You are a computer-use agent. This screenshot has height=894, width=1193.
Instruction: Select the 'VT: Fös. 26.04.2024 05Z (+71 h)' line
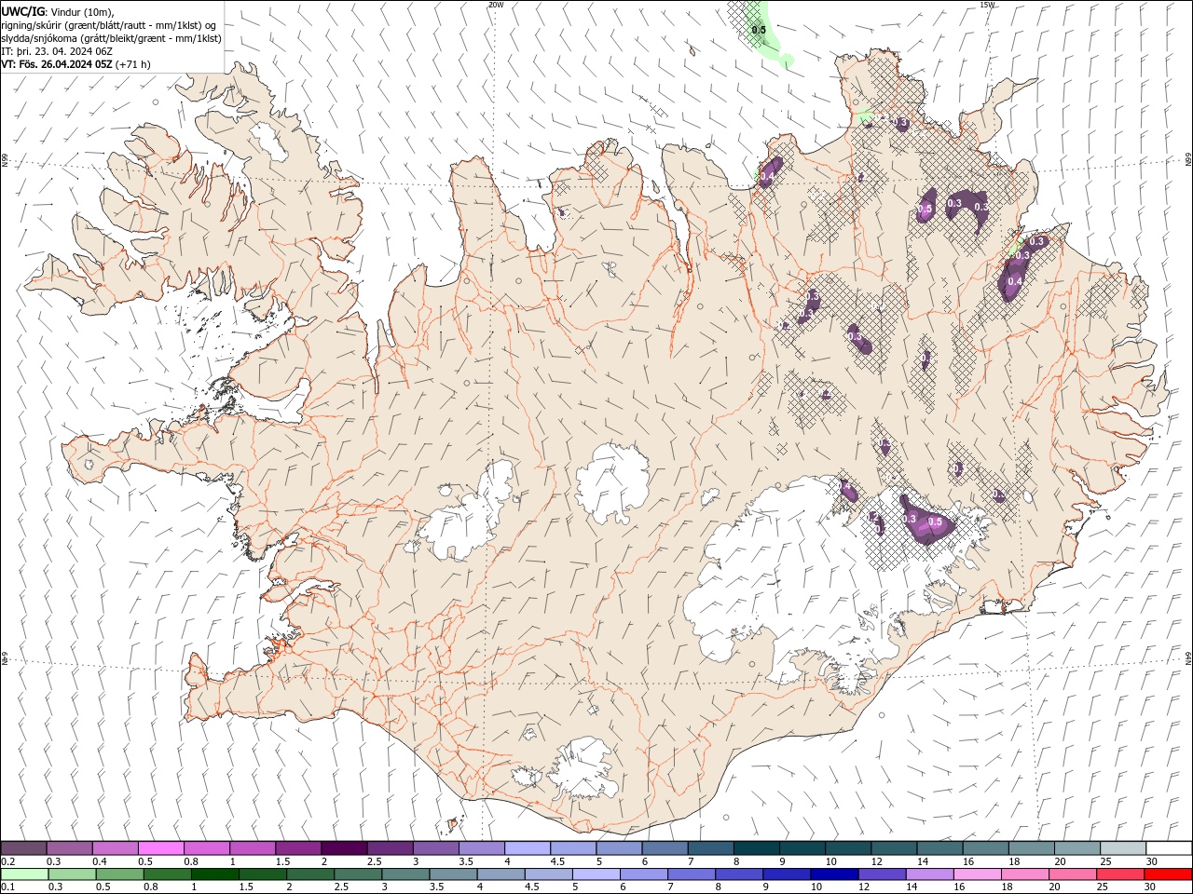(75, 64)
